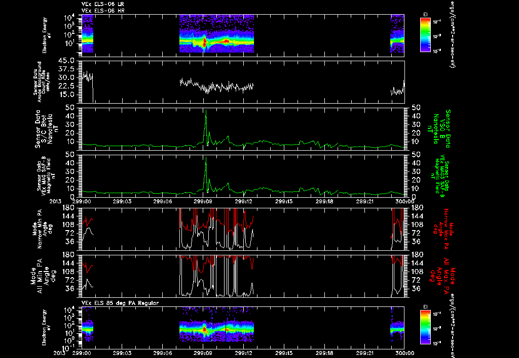The image size is (519, 358).
Task: Click the red "Narrow Max PA Angle" axis label
Action: [443, 229]
